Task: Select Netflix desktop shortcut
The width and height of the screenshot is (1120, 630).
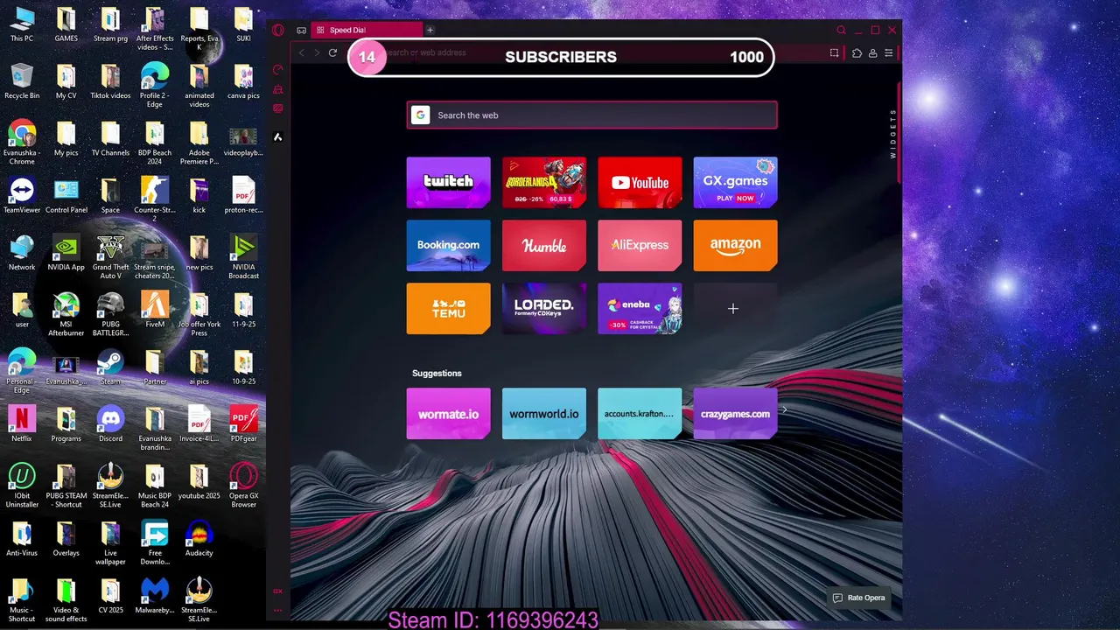Action: [22, 424]
